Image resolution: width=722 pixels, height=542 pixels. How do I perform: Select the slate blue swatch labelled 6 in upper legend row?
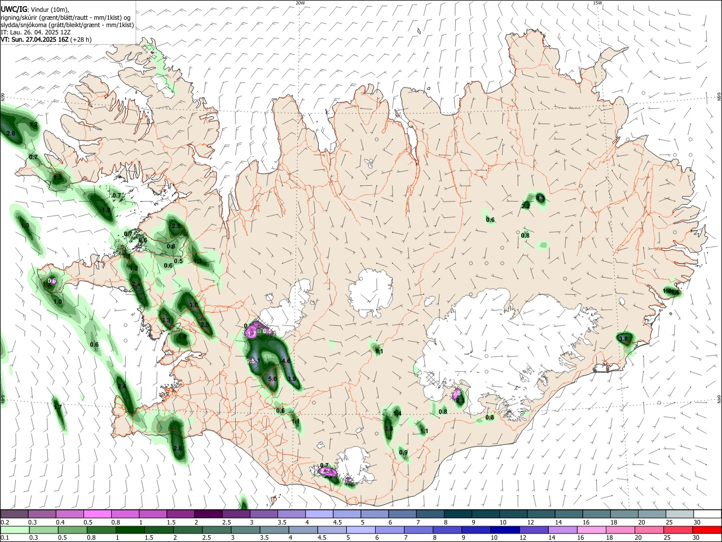403,514
